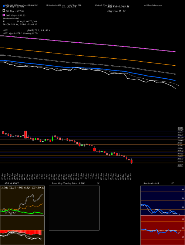Click the dark red RSI chart panel
Viewport: 185px width, 245px height.
tap(162, 230)
